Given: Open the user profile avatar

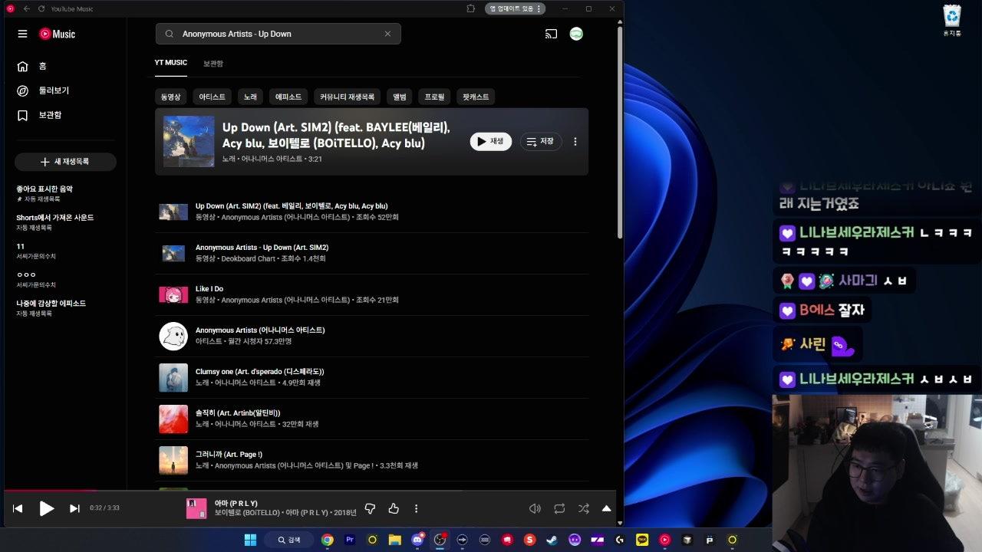Looking at the screenshot, I should click(576, 34).
